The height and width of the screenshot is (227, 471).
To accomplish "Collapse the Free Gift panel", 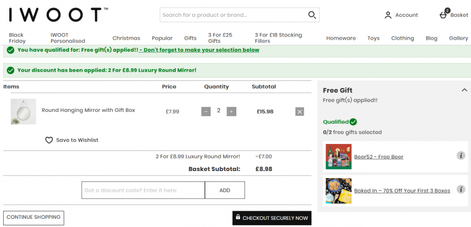I will pos(464,90).
